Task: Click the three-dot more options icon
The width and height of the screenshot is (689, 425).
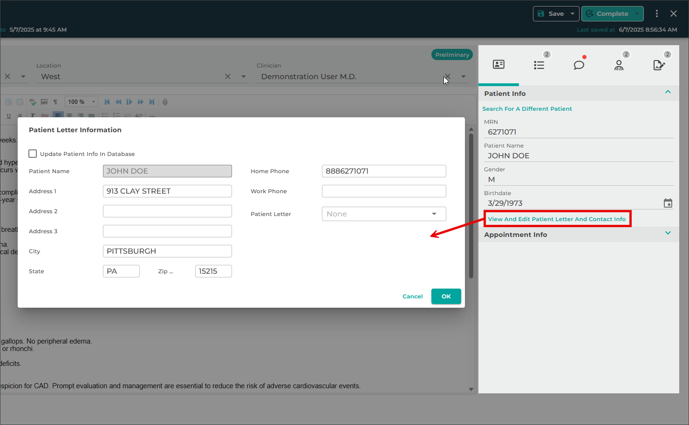Action: (657, 13)
